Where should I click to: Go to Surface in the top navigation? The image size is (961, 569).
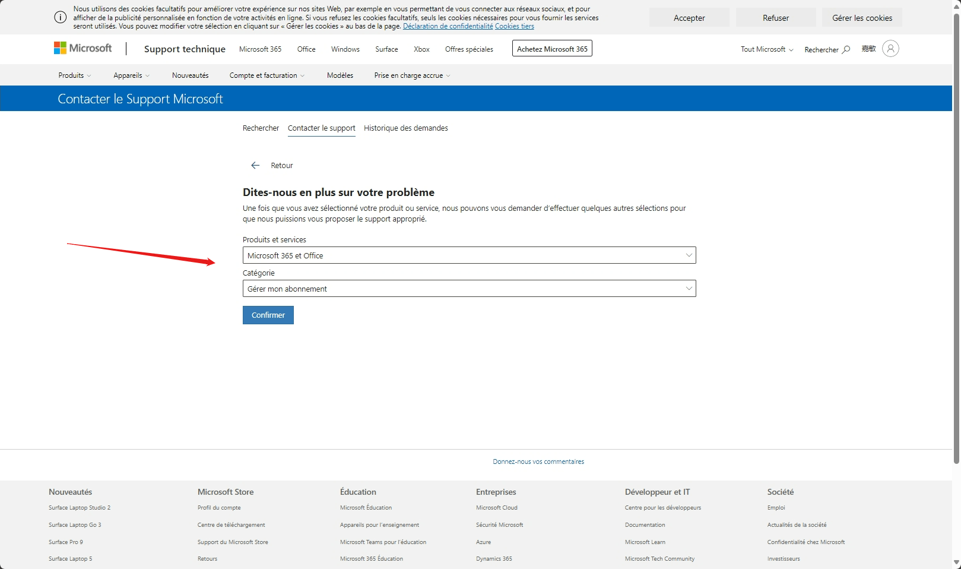(386, 49)
